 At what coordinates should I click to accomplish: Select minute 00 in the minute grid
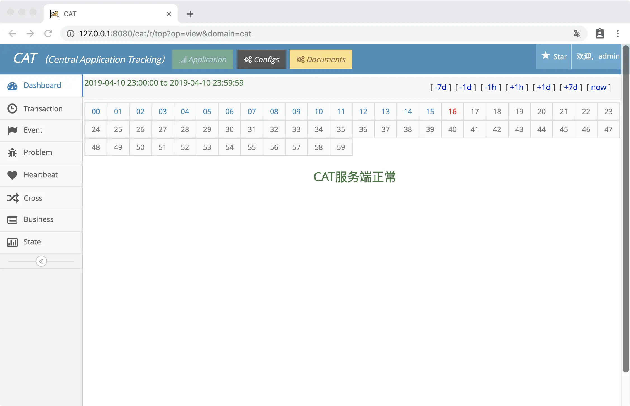click(x=96, y=112)
